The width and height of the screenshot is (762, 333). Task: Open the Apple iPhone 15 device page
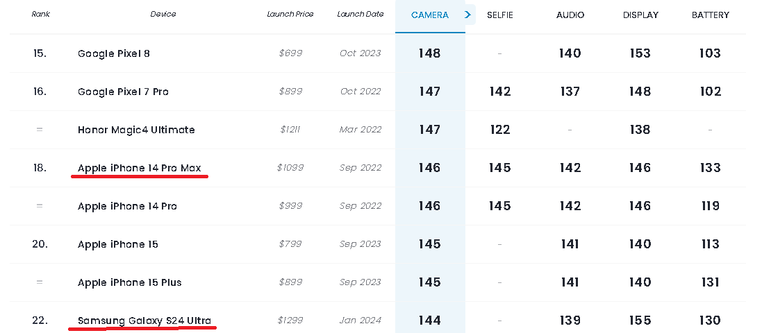click(117, 244)
